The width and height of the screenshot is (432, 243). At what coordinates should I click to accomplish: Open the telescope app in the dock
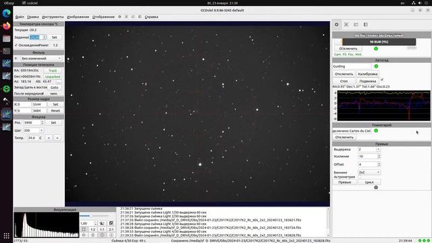point(6,101)
